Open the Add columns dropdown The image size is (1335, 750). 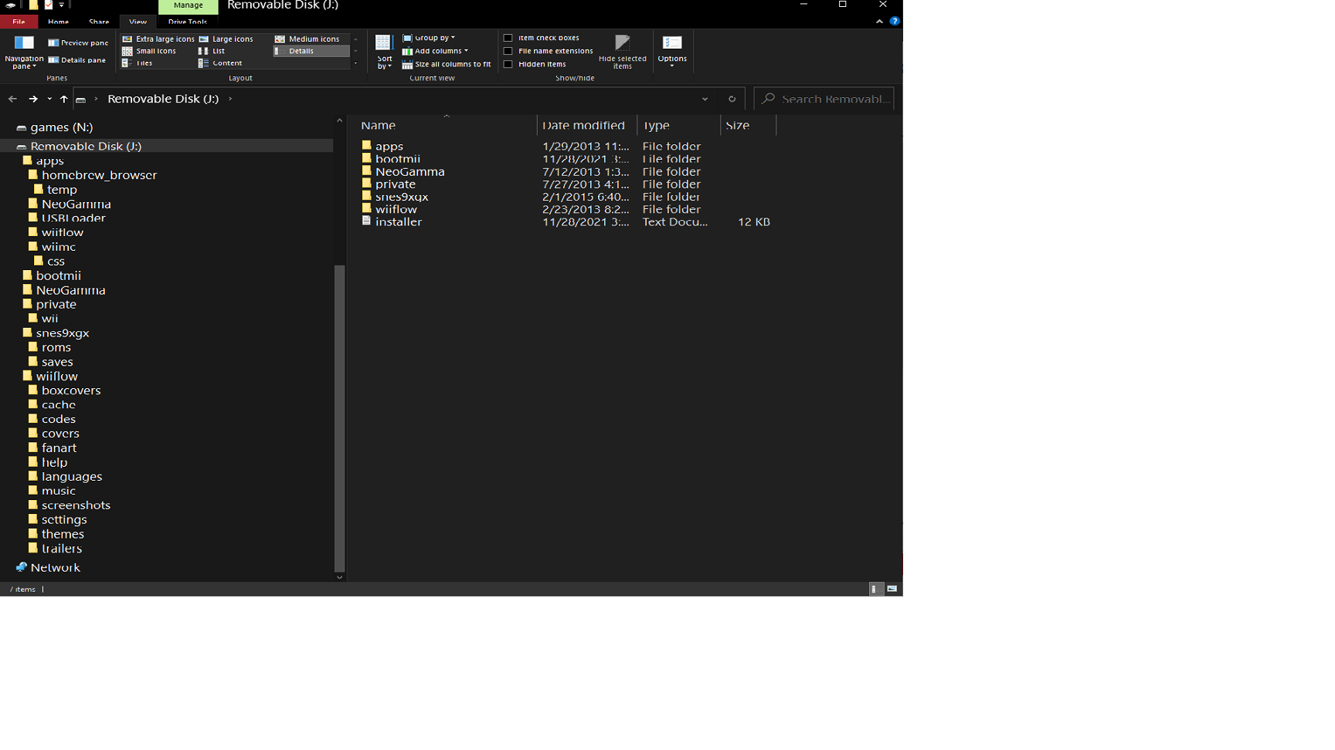click(435, 51)
